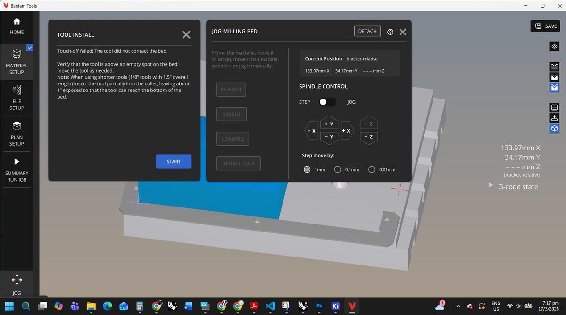The height and width of the screenshot is (315, 566).
Task: Switch to the split-panel front view icon
Action: point(555,107)
